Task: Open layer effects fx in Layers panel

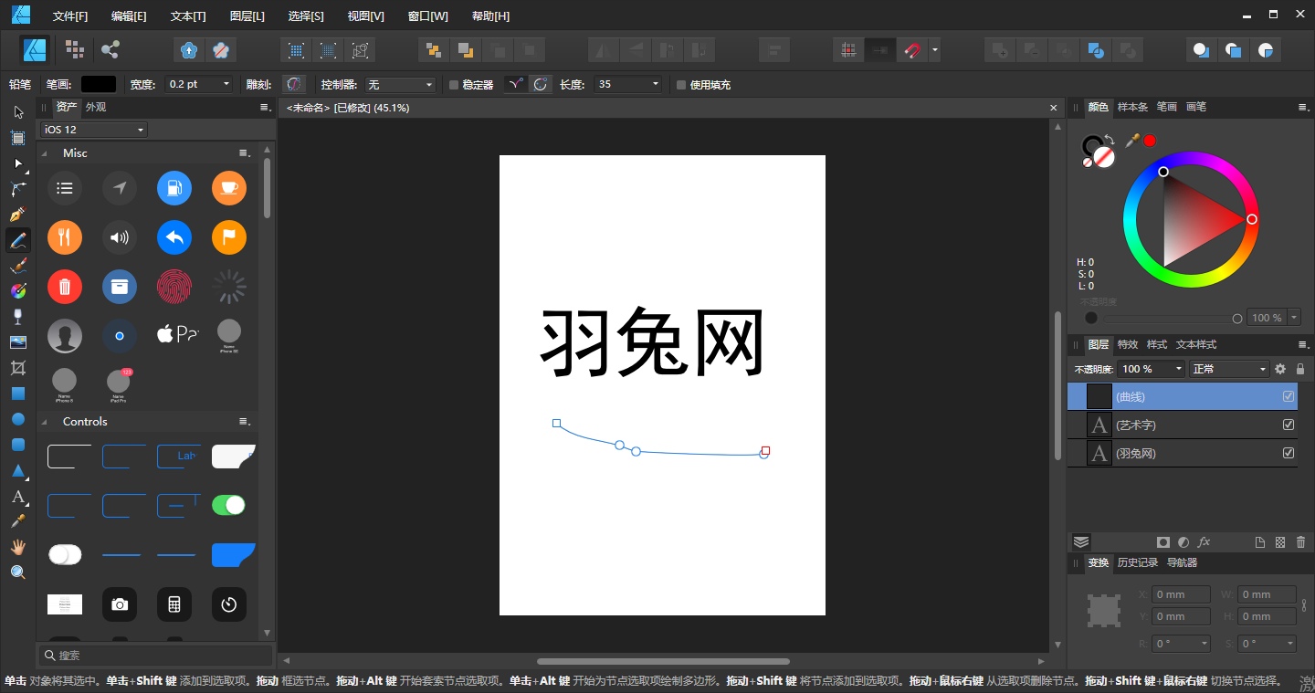Action: click(x=1205, y=542)
